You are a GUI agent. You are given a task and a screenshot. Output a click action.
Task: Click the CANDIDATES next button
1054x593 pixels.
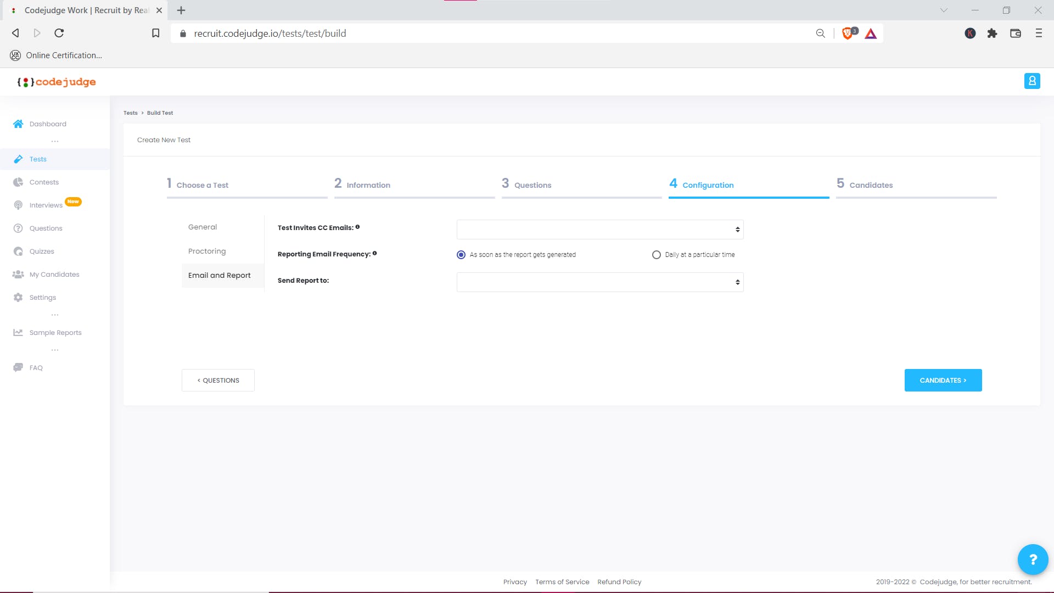click(943, 381)
